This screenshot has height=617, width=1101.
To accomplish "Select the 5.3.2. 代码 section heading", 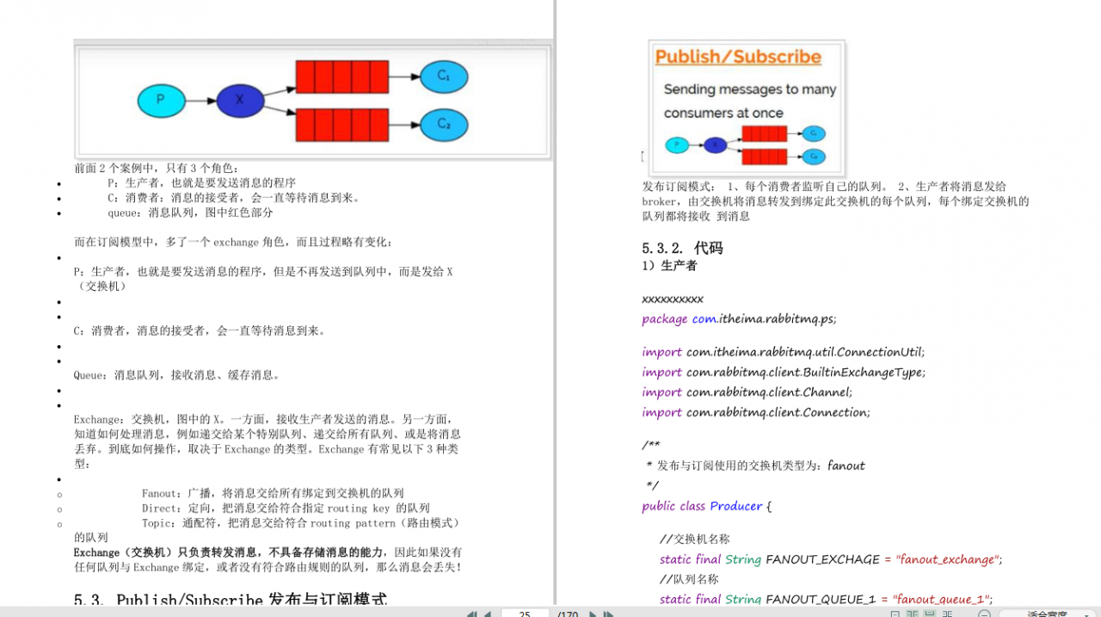I will pos(682,248).
